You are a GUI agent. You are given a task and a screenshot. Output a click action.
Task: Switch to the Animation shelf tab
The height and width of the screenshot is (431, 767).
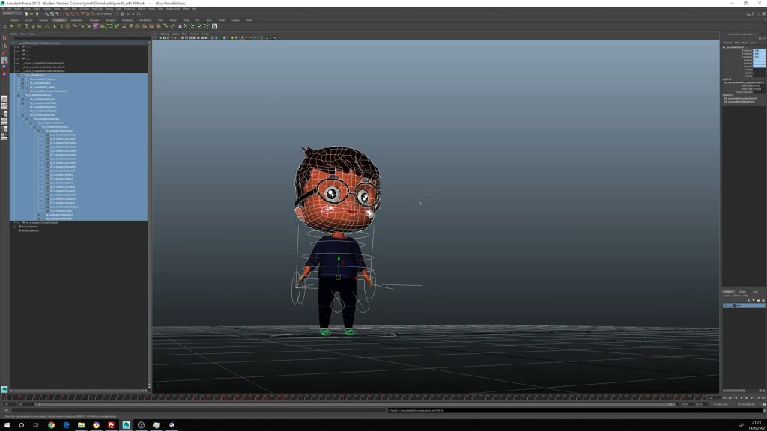coord(94,20)
